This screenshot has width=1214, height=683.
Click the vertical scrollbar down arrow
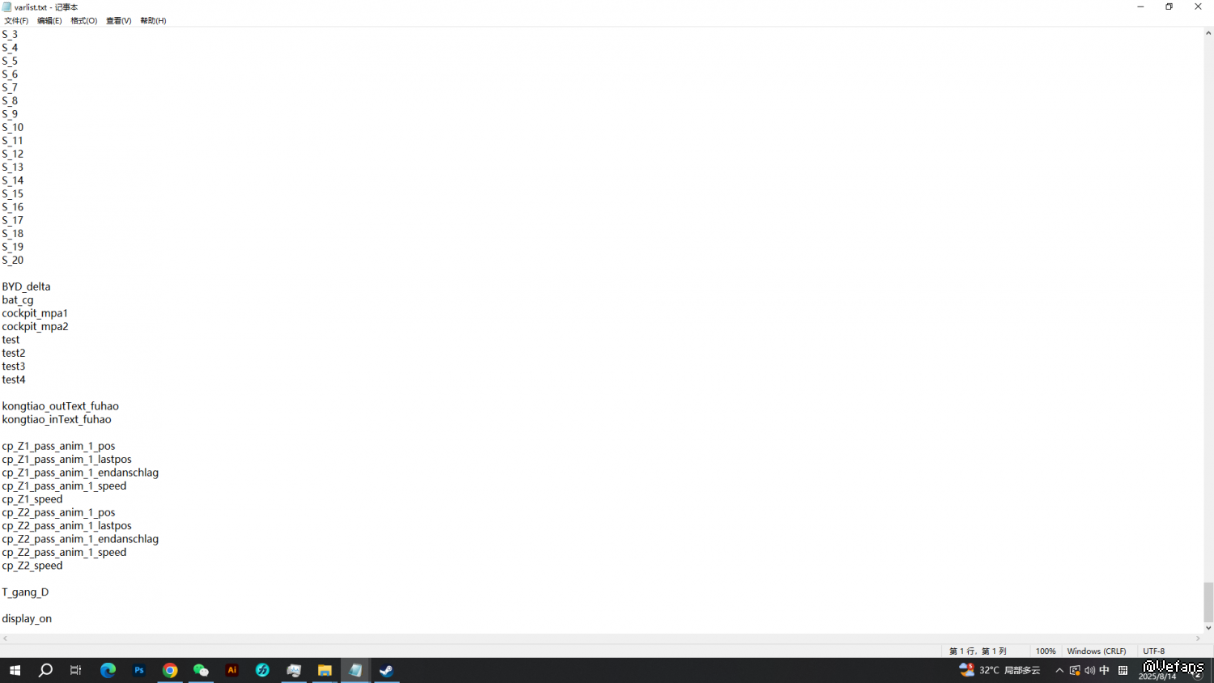pos(1208,627)
